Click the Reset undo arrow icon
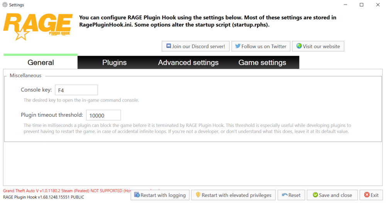The width and height of the screenshot is (386, 203). (x=284, y=195)
